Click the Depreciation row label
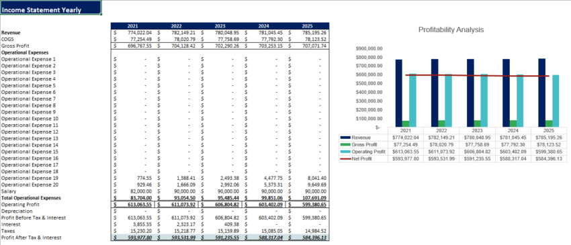Image resolution: width=571 pixels, height=245 pixels. point(17,211)
